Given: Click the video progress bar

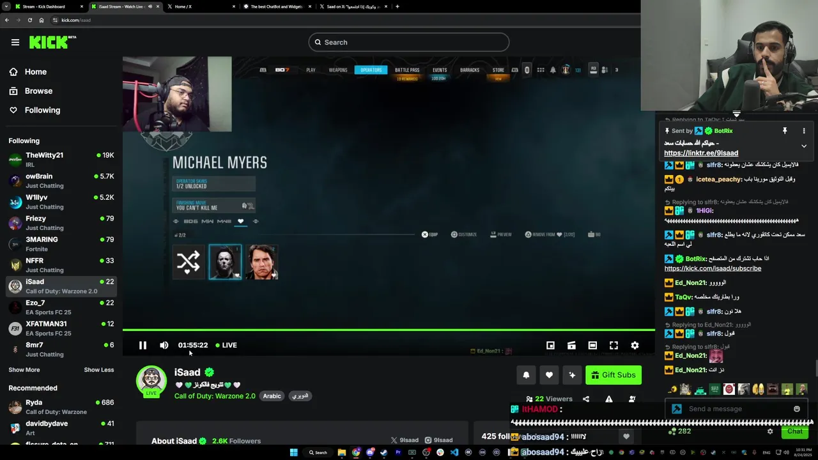Looking at the screenshot, I should (389, 330).
